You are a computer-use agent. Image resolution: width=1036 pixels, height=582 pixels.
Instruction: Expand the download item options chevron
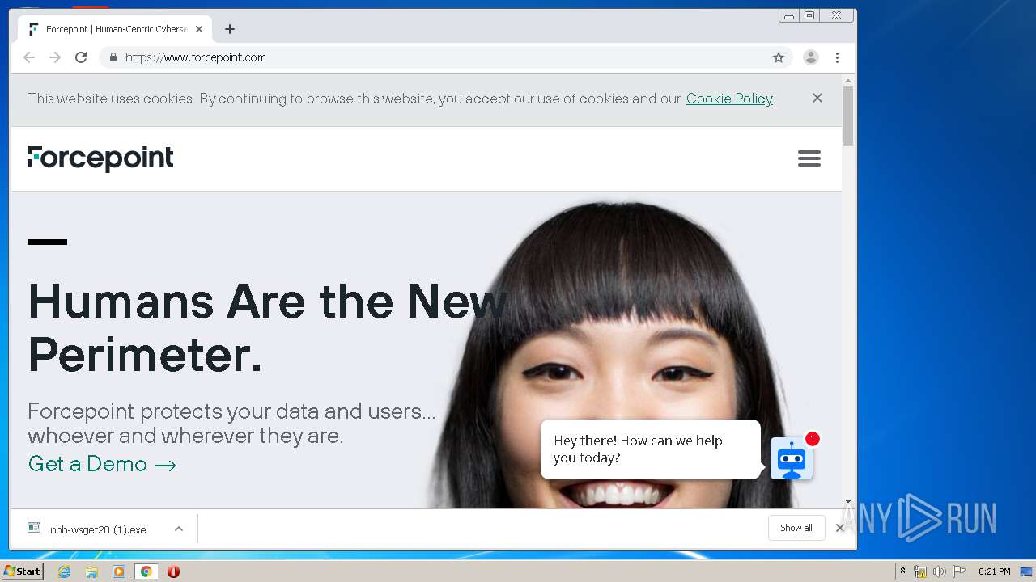click(179, 529)
